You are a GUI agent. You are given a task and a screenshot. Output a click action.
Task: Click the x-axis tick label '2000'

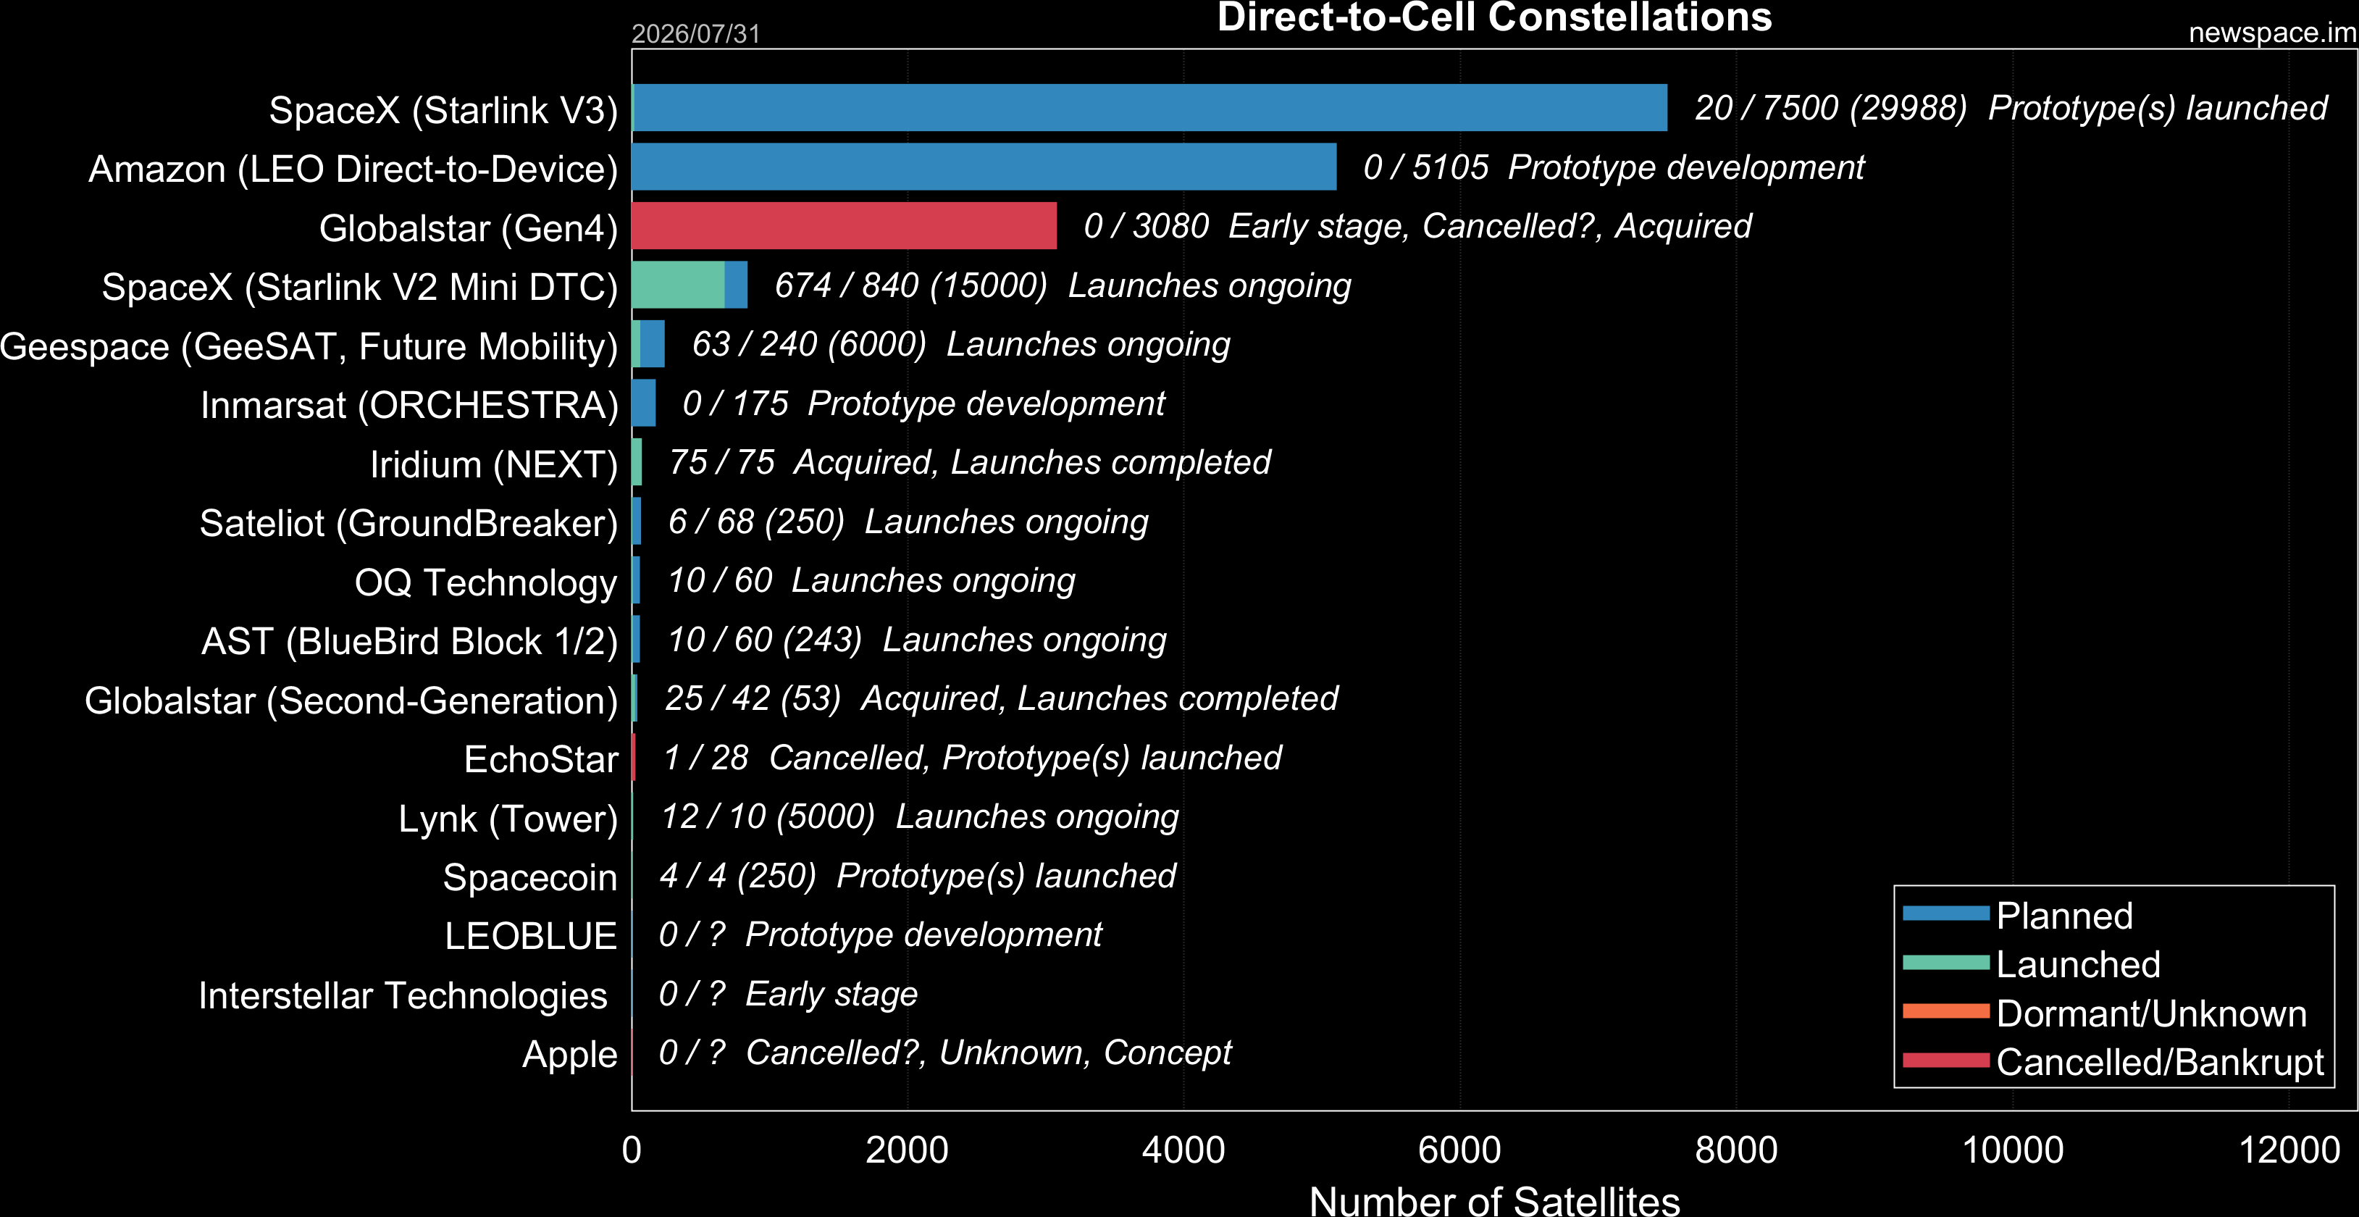click(908, 1150)
